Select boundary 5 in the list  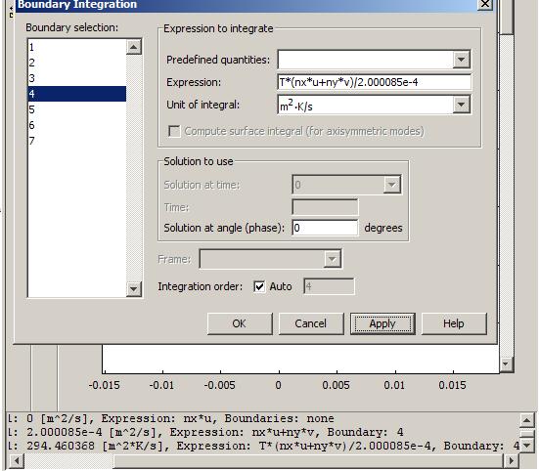[76, 109]
